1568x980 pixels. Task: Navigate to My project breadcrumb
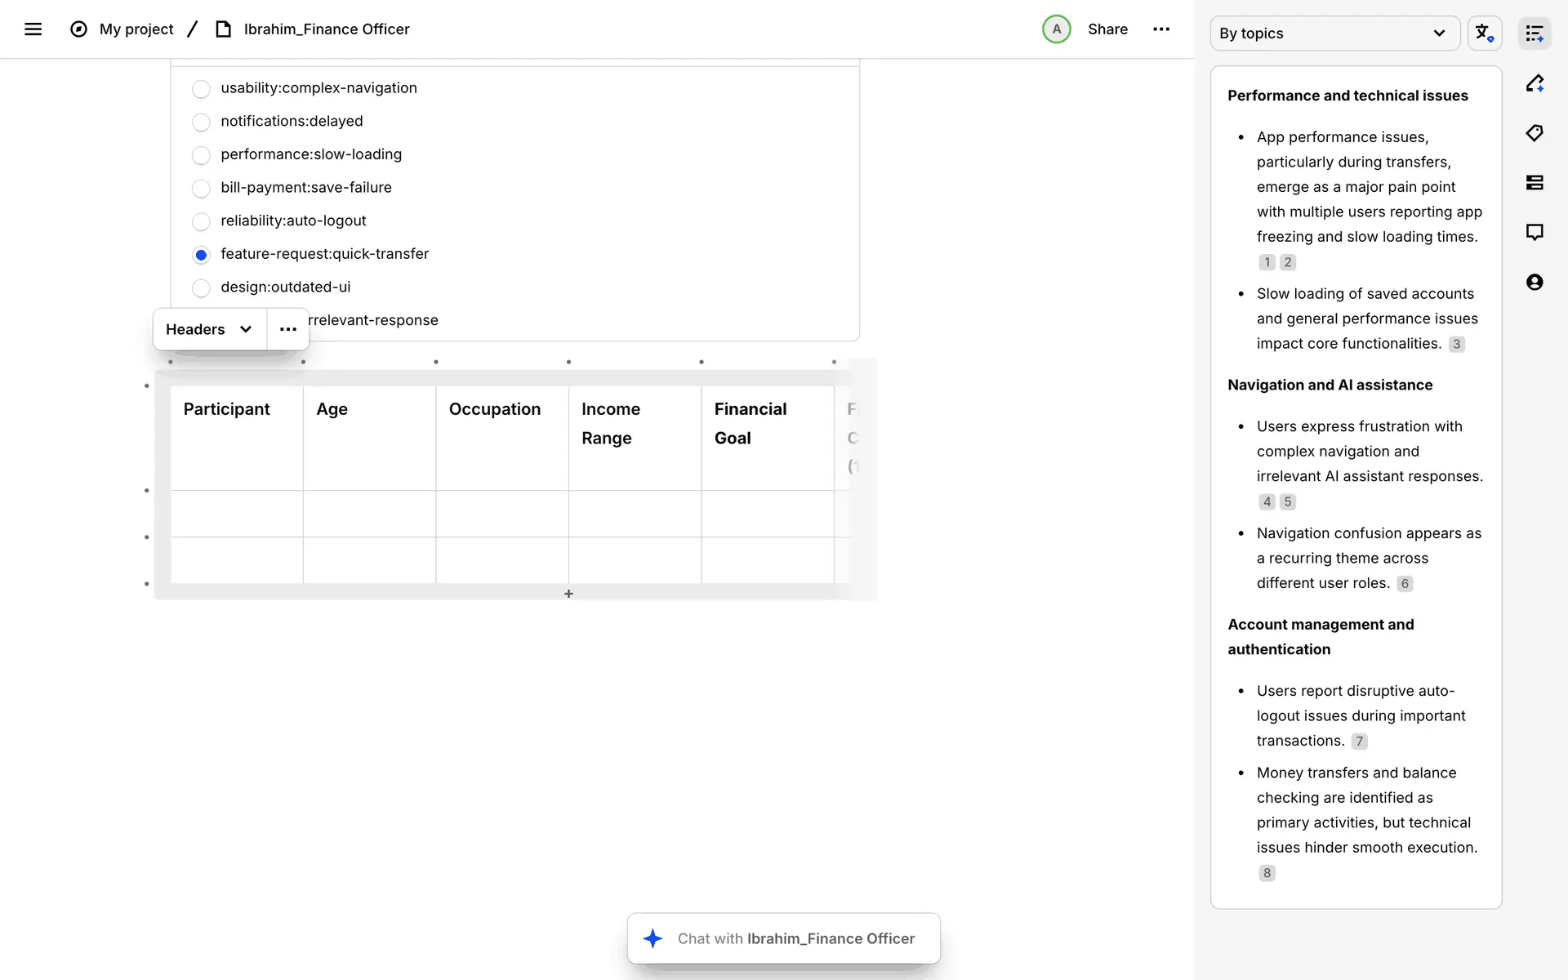[x=136, y=29]
